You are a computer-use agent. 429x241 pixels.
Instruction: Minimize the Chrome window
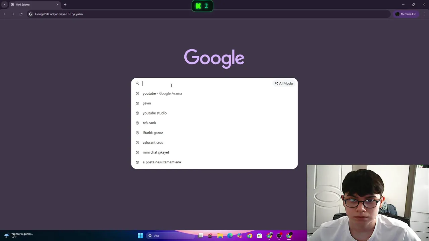coord(403,4)
